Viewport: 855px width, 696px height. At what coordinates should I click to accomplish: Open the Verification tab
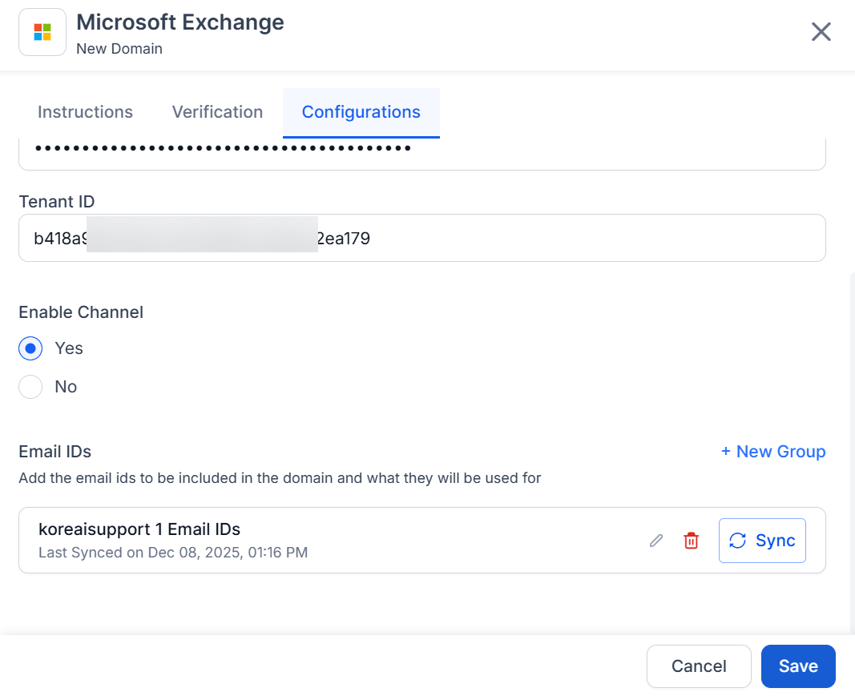click(217, 112)
